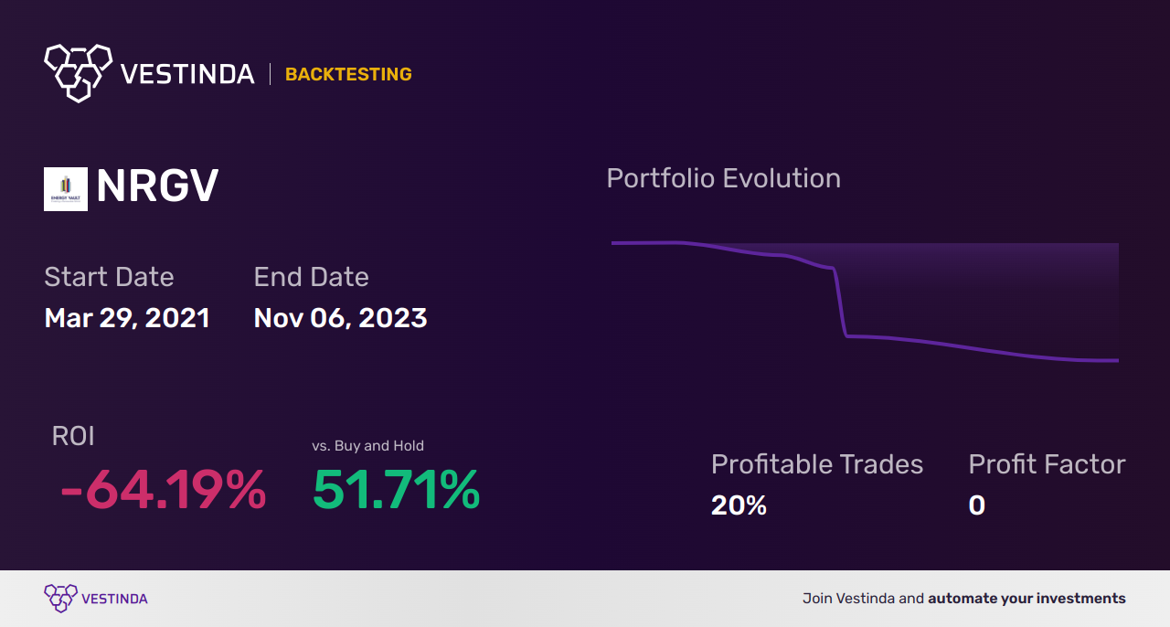The height and width of the screenshot is (627, 1170).
Task: Click the sharp drop on the portfolio chart line
Action: click(x=841, y=303)
